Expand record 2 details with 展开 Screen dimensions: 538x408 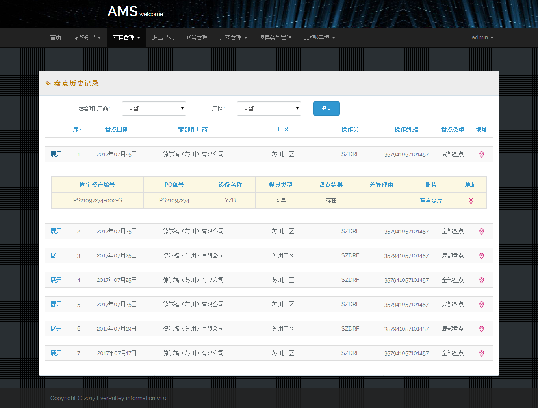coord(56,231)
